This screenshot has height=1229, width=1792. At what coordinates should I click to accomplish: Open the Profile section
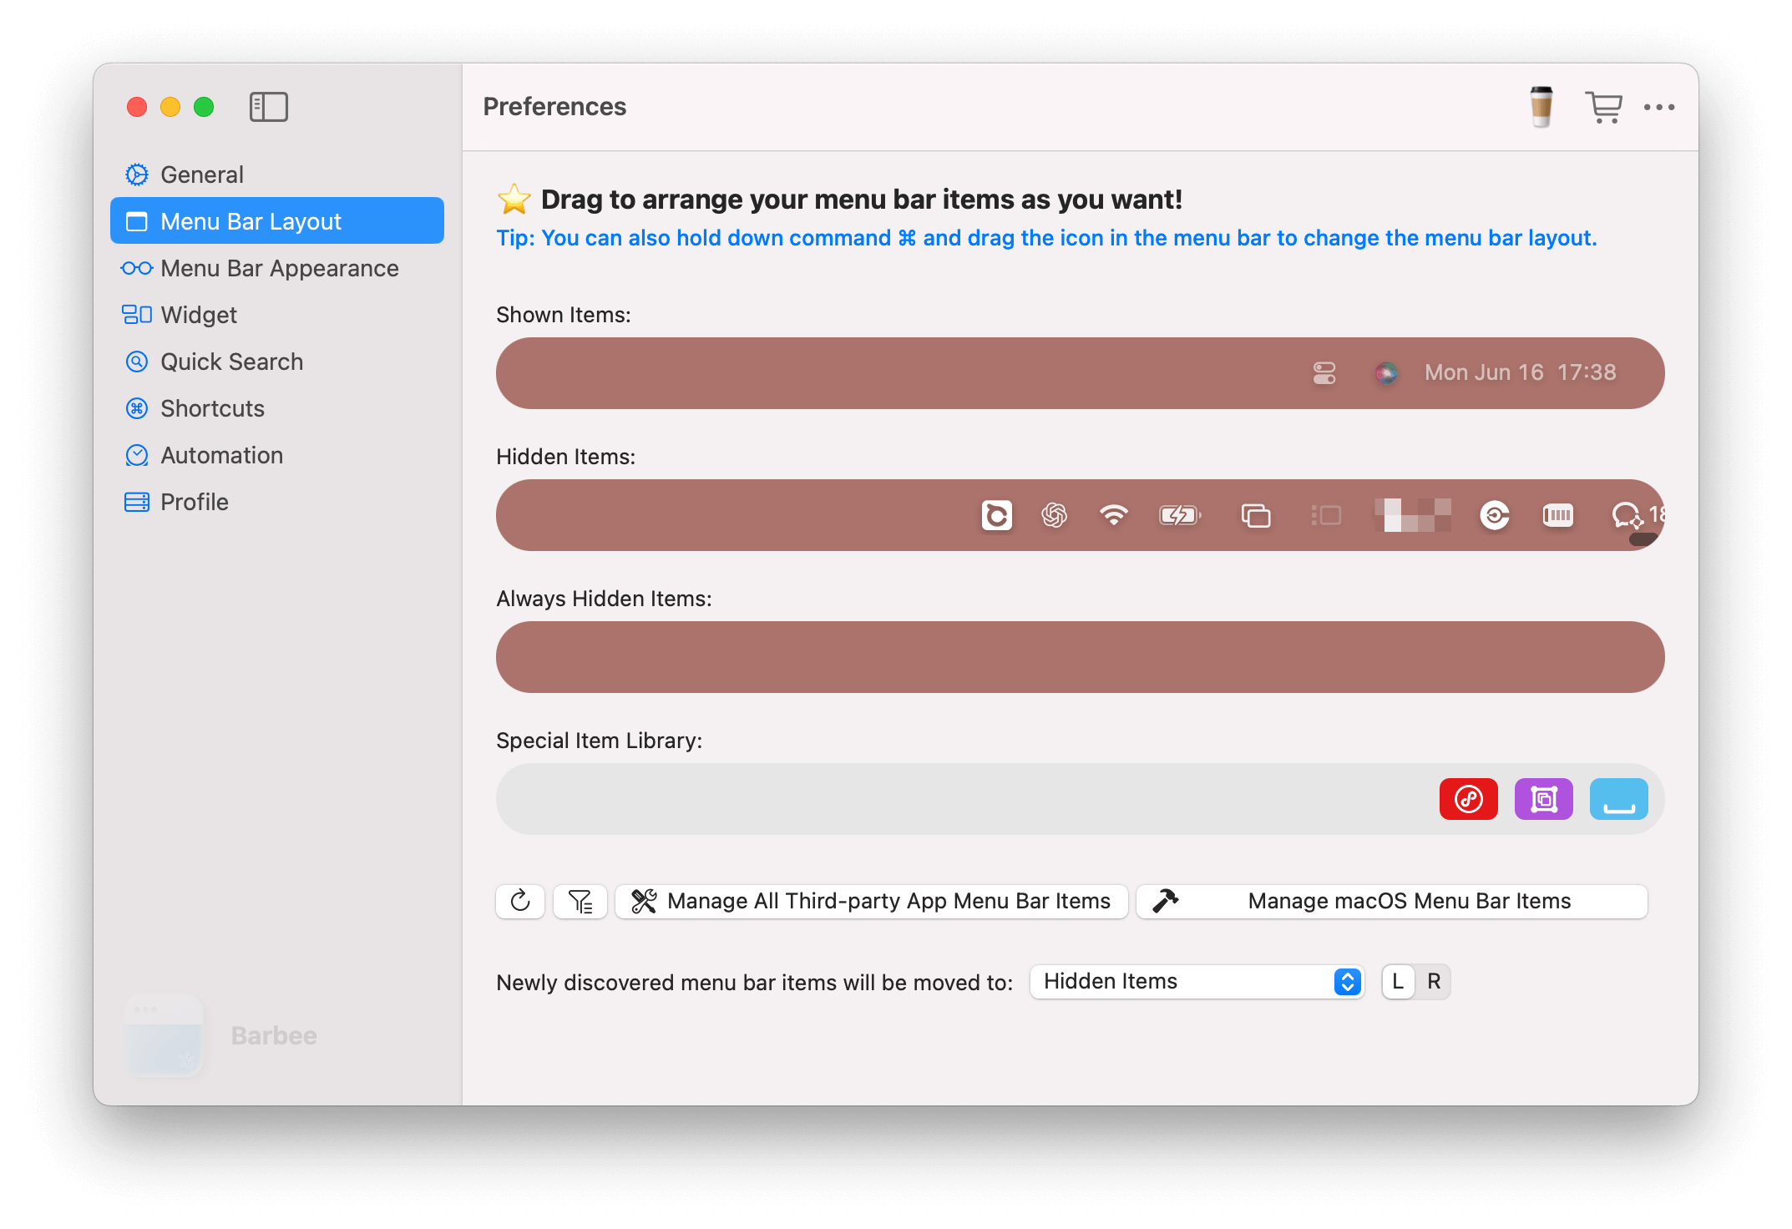(x=276, y=502)
